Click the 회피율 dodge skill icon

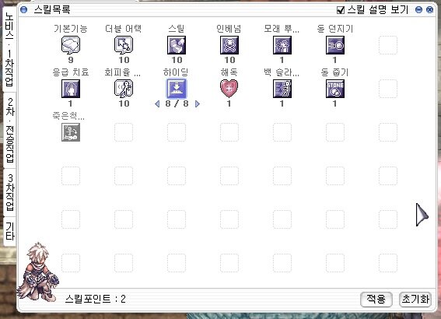click(124, 89)
